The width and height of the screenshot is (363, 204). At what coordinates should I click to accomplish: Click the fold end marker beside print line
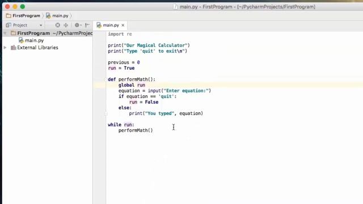[106, 113]
